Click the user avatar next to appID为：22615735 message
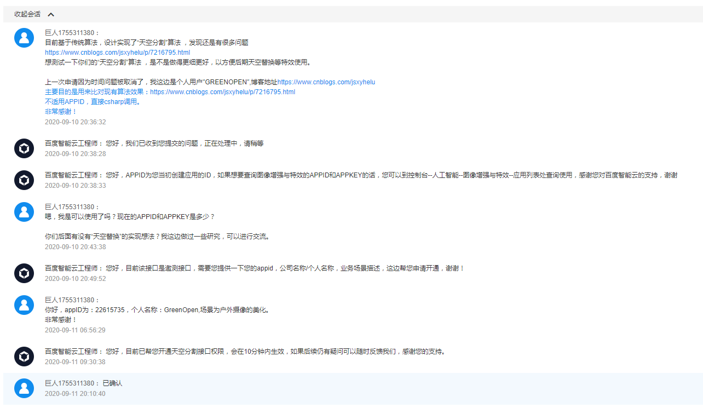This screenshot has height=408, width=703. pyautogui.click(x=24, y=304)
